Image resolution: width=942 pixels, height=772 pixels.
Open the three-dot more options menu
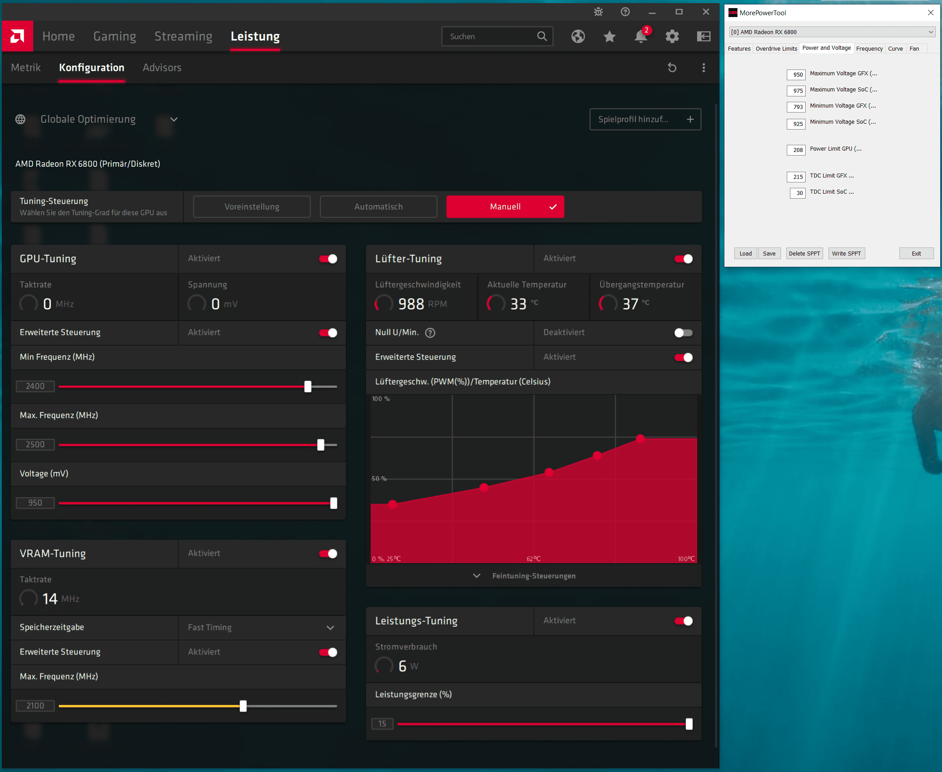pos(704,68)
